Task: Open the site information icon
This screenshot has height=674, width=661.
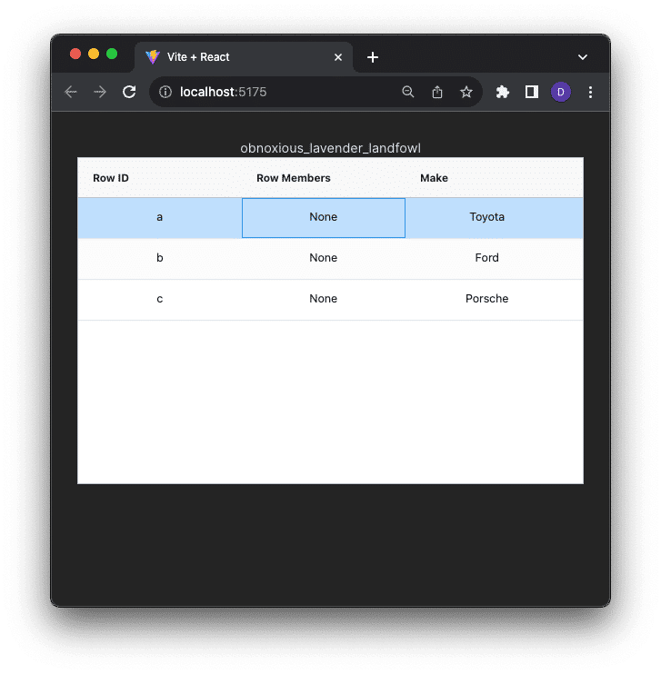Action: [165, 92]
